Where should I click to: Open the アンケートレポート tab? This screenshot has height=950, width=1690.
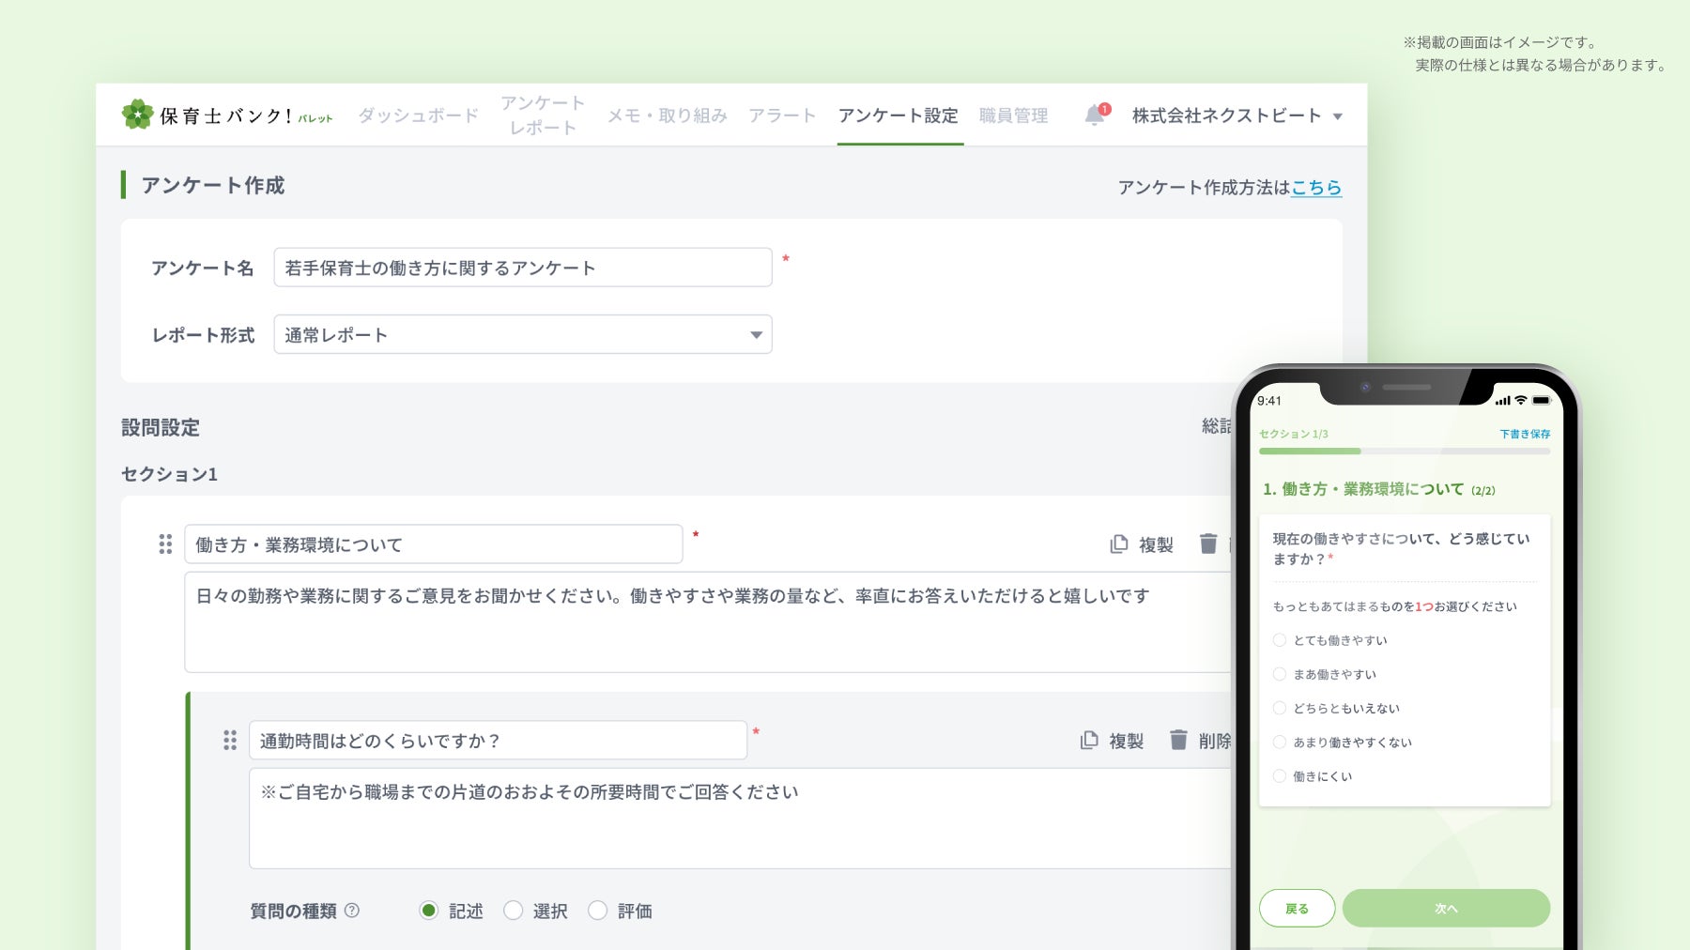[x=543, y=115]
